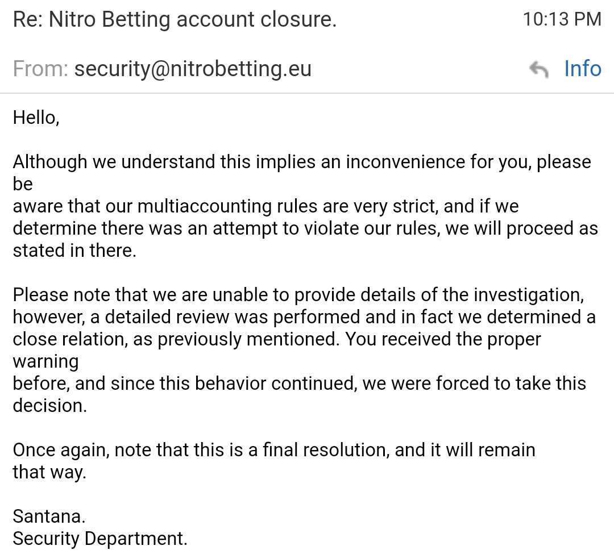Tap sender address security@nitrobetting.eu
Image resolution: width=614 pixels, height=554 pixels.
pyautogui.click(x=193, y=69)
